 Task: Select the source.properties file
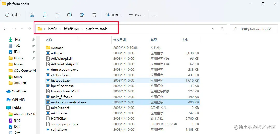pyautogui.click(x=122, y=124)
